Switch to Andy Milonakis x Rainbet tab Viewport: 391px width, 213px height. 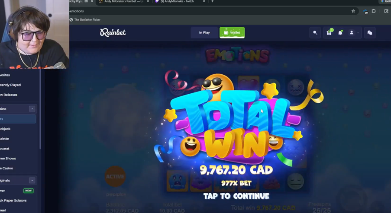click(123, 1)
